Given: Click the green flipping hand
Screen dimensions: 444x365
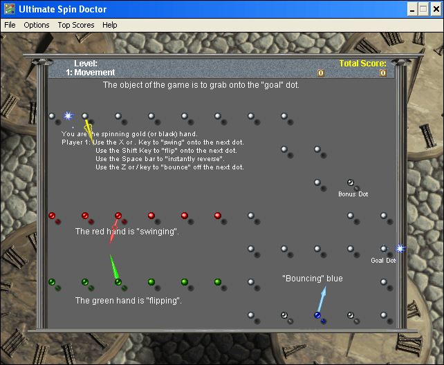Looking at the screenshot, I should (x=113, y=268).
